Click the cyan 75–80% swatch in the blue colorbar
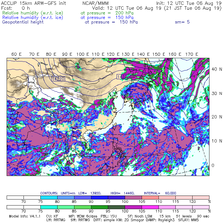This screenshot has width=223, height=223. (x=49, y=197)
